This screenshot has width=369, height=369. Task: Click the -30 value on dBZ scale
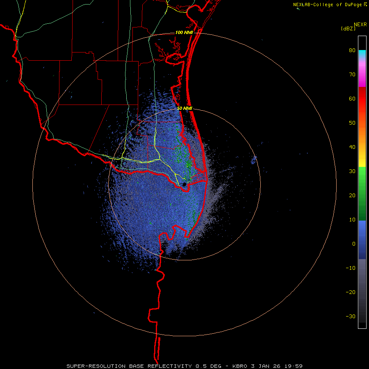(351, 316)
